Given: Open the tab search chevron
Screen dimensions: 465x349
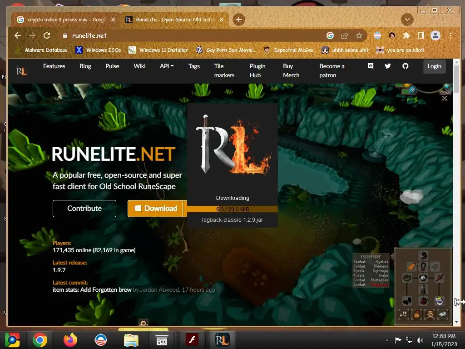Looking at the screenshot, I should tap(407, 20).
